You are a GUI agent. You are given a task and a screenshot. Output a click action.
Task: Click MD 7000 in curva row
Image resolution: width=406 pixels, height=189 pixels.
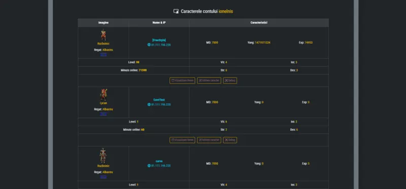coord(212,164)
